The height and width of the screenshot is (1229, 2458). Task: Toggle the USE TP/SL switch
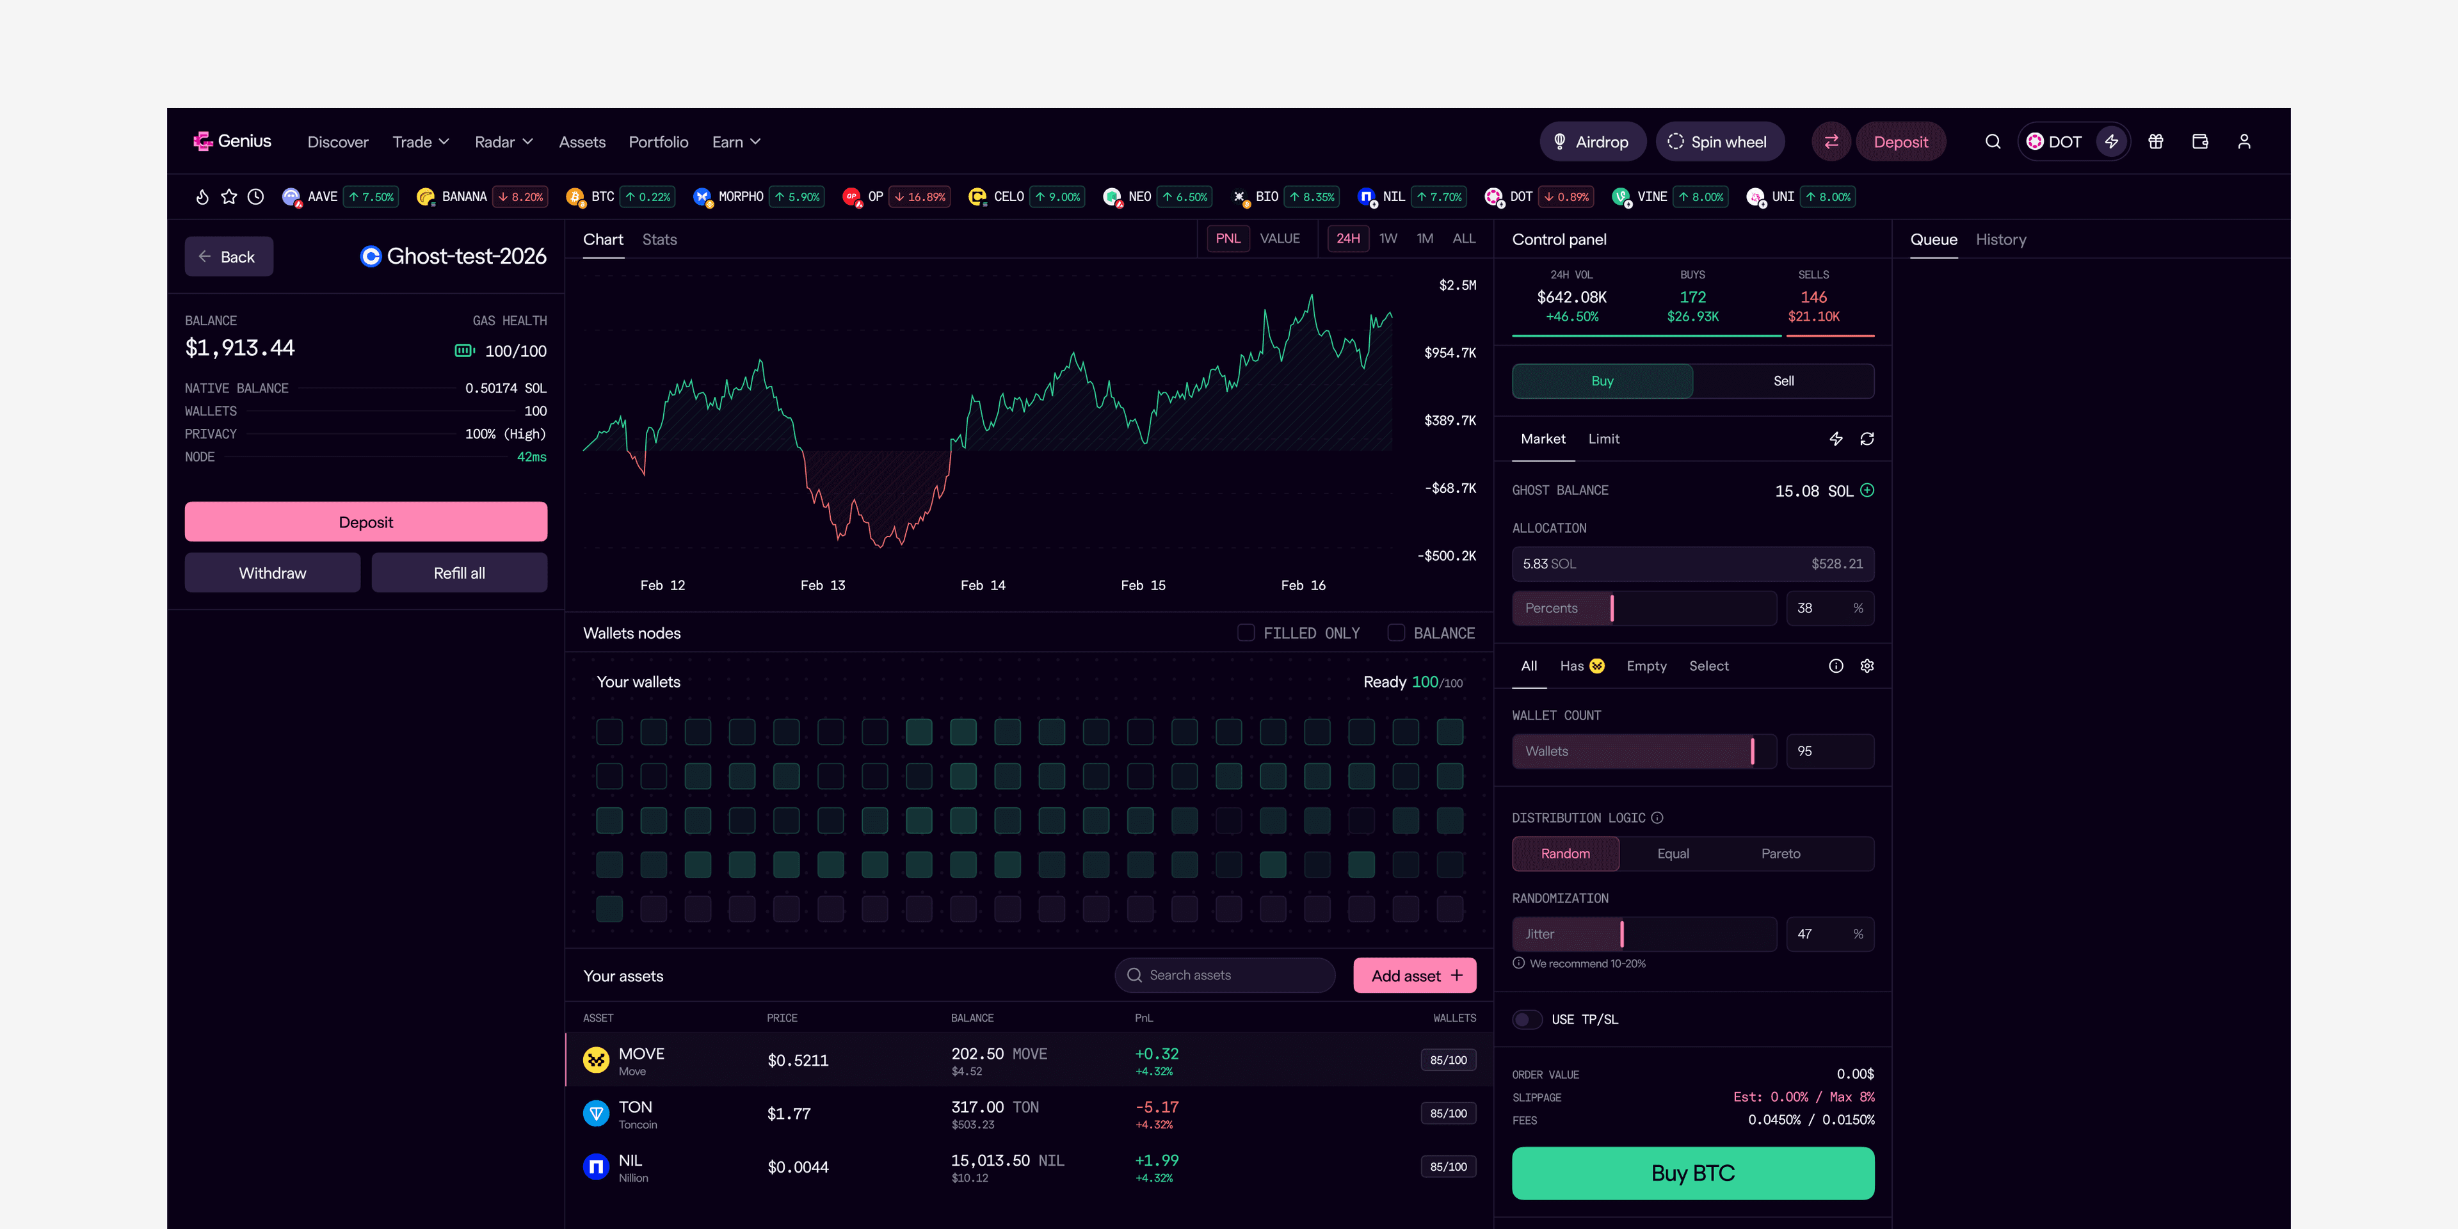[x=1527, y=1020]
